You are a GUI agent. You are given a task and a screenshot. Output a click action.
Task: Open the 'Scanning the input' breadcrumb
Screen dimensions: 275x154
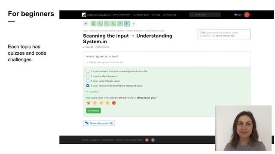tap(155, 31)
